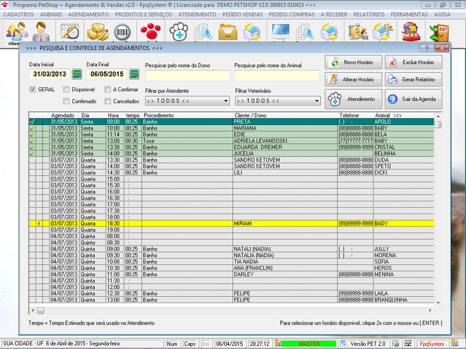Select the EDUARDA DREMER appointment row

[231, 147]
